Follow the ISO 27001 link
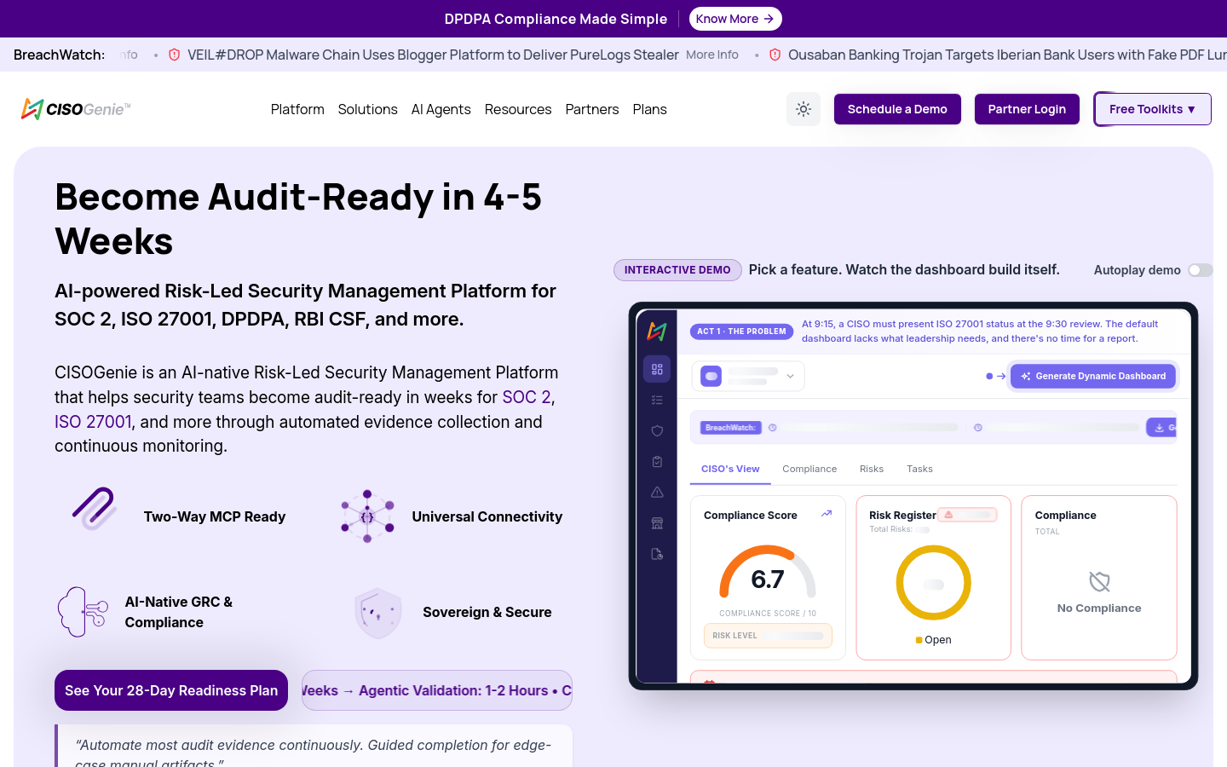 coord(93,422)
